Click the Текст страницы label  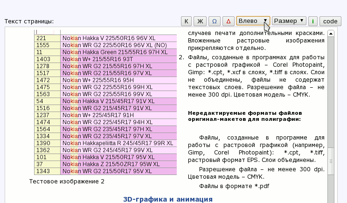pos(29,21)
